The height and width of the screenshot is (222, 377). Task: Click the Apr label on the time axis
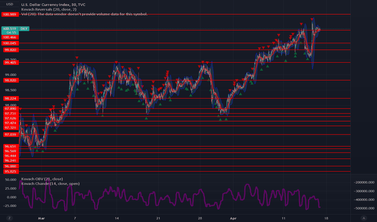(x=233, y=218)
